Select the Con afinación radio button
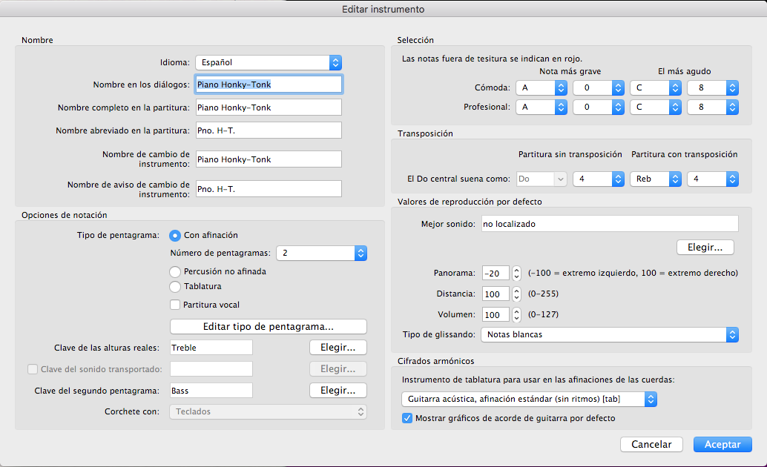Image resolution: width=767 pixels, height=467 pixels. click(176, 236)
